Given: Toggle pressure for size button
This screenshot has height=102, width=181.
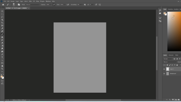Looking at the screenshot, I should tap(96, 5).
